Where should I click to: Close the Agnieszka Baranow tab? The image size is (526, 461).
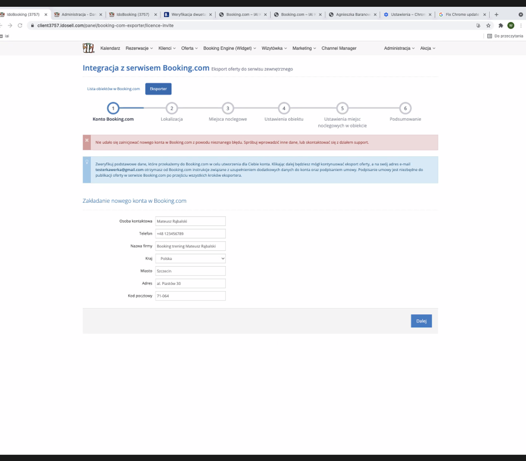pos(375,15)
